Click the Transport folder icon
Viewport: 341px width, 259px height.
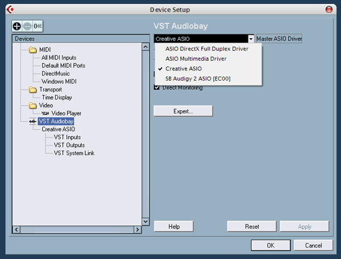(32, 90)
